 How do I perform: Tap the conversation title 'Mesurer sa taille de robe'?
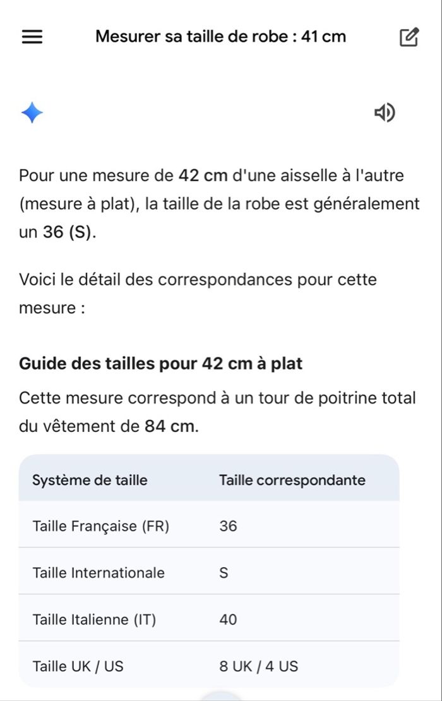tap(220, 37)
